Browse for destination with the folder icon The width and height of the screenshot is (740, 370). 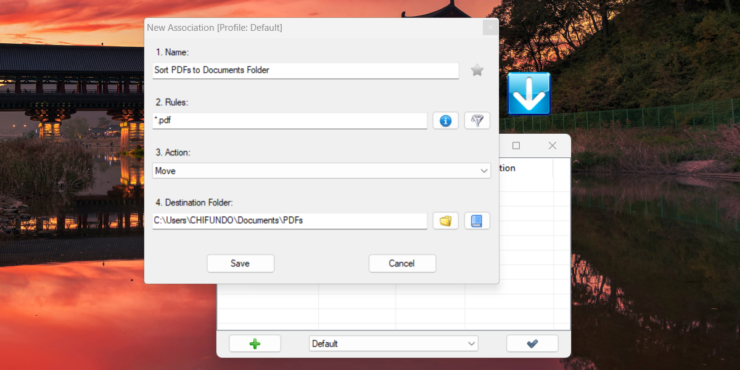pos(445,221)
